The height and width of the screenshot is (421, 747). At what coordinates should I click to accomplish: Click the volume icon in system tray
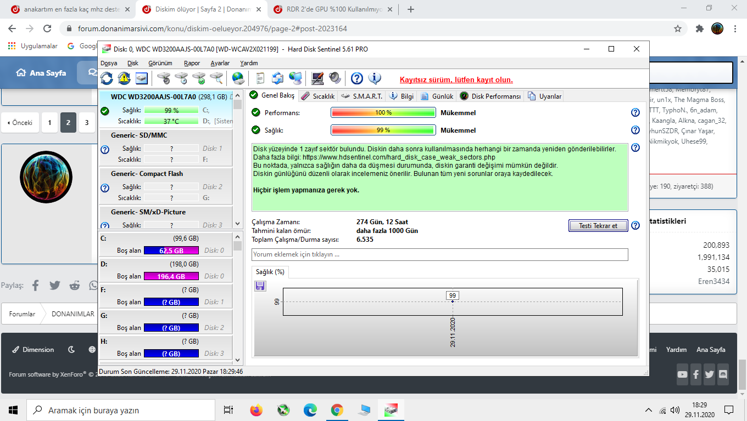coord(675,410)
